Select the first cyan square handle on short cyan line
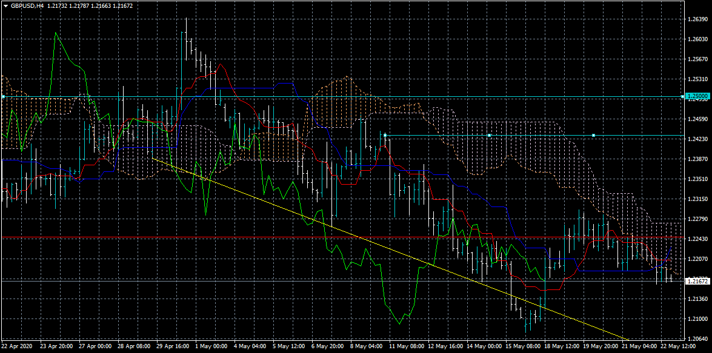The height and width of the screenshot is (353, 712). coord(385,135)
